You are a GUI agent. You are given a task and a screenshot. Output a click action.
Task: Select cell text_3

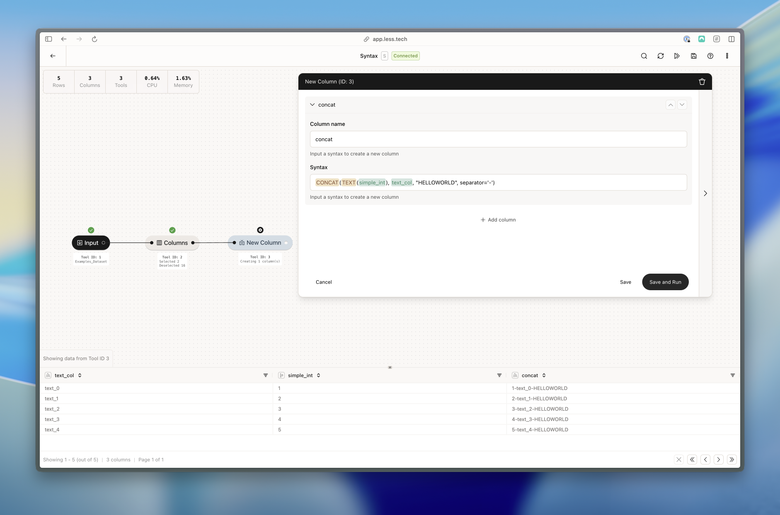pos(156,419)
